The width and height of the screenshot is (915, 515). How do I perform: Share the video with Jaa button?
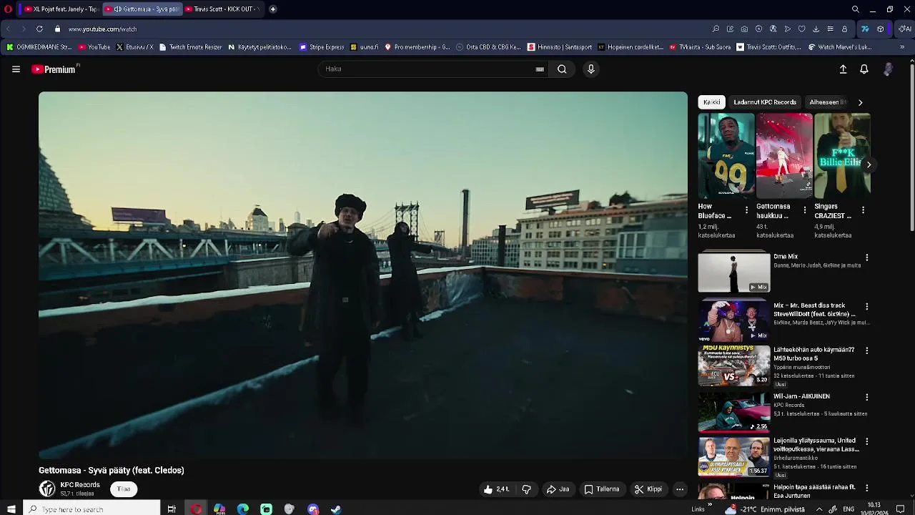point(558,489)
